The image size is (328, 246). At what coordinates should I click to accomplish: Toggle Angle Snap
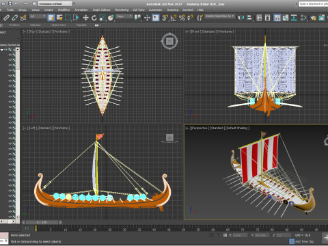click(174, 18)
